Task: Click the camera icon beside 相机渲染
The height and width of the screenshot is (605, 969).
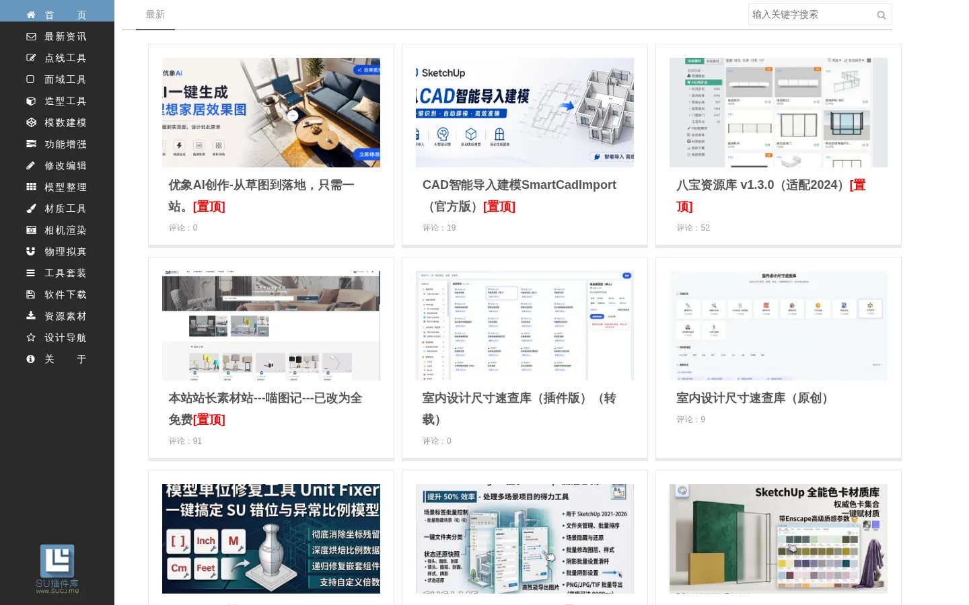Action: point(31,230)
